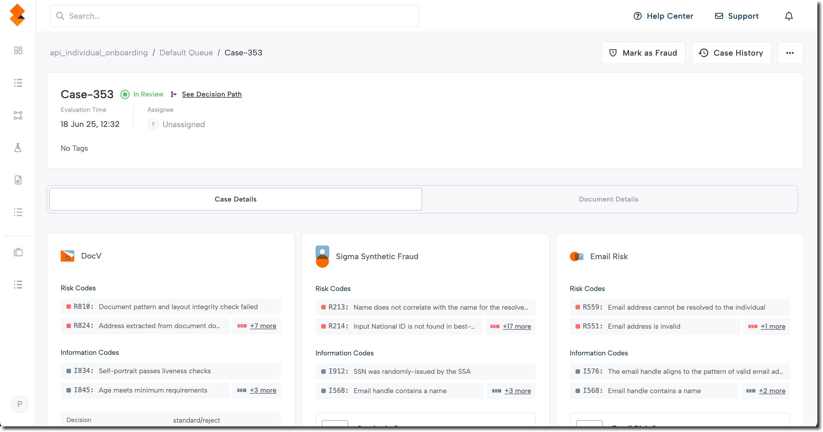Click the orange diamond app logo

coord(17,15)
